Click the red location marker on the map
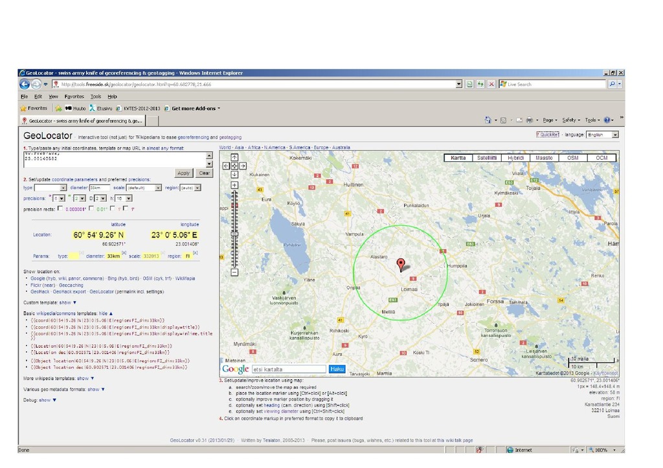 point(400,265)
